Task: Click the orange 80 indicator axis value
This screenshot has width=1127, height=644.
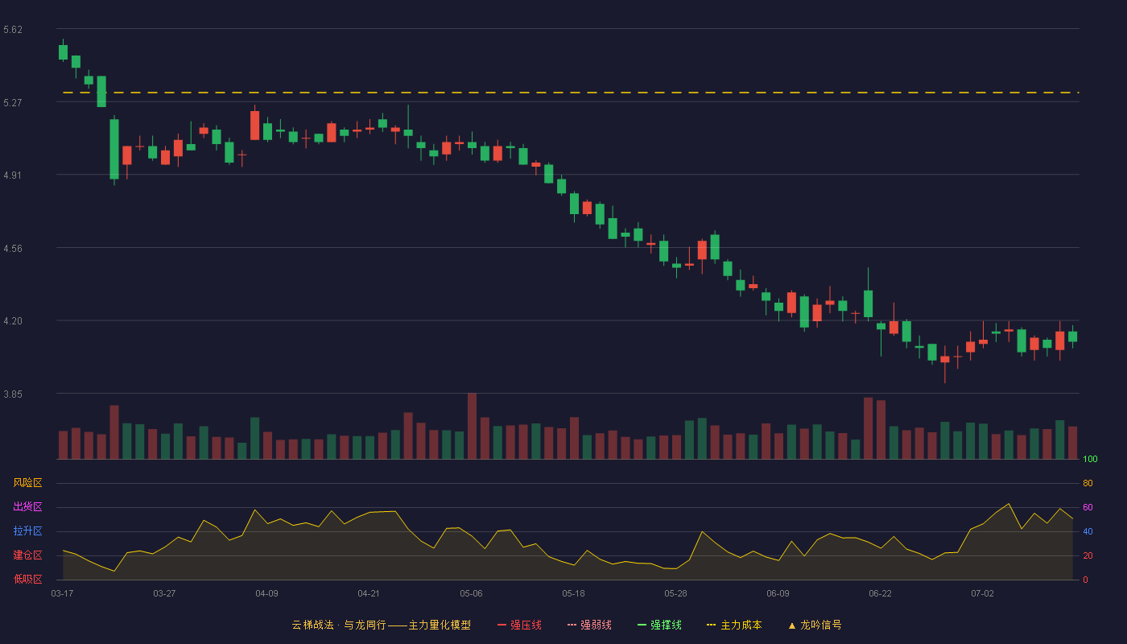Action: pyautogui.click(x=1088, y=483)
